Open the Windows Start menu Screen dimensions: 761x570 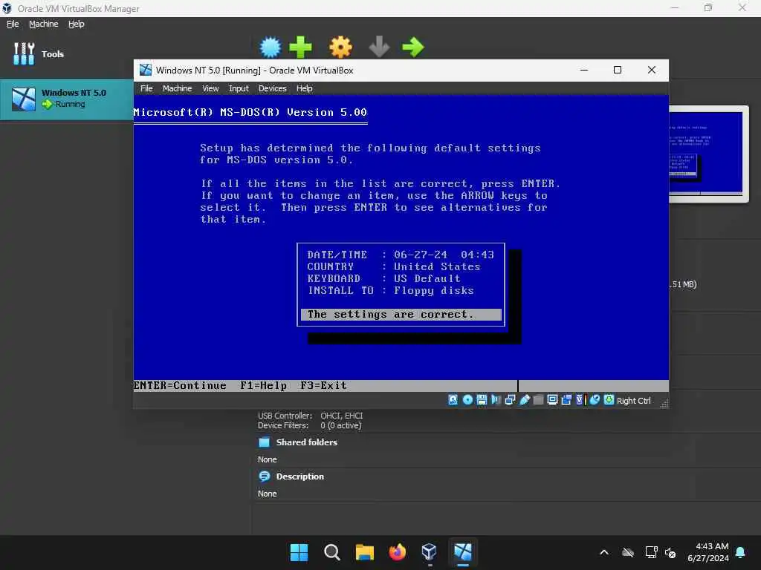299,552
